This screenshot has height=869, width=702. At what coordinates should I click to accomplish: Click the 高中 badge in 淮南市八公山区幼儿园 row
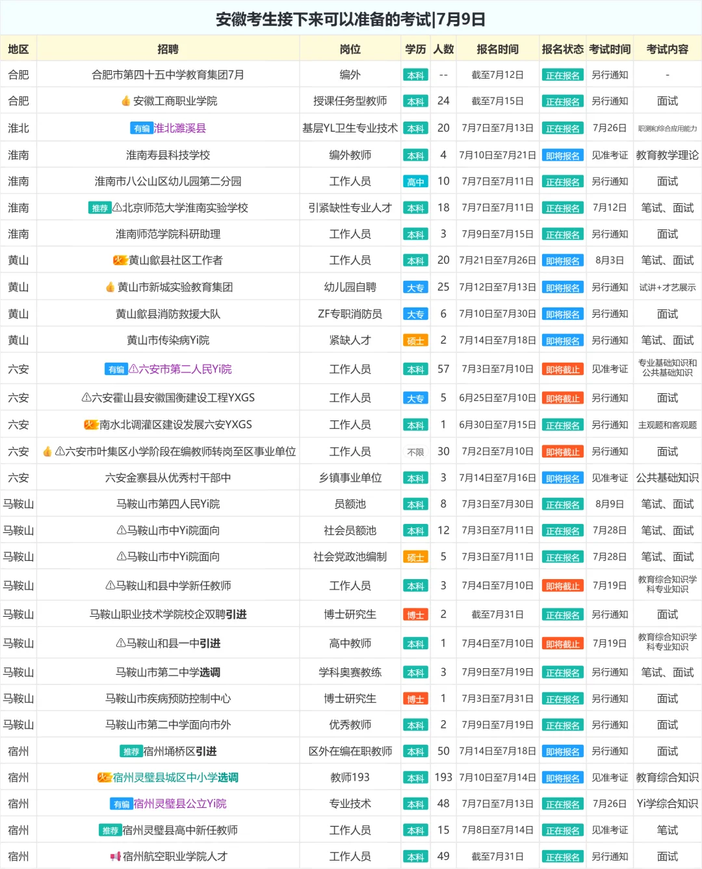(x=415, y=182)
